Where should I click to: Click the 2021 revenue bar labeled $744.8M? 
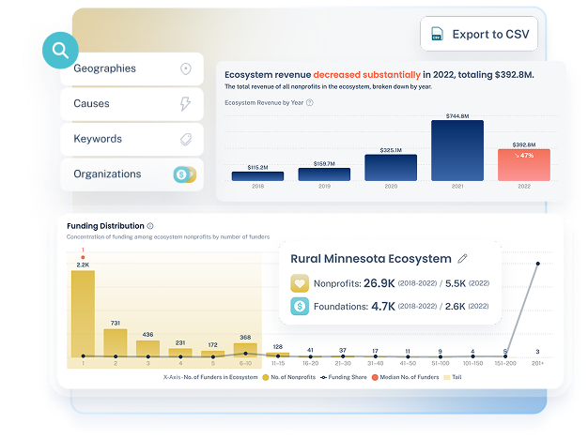[456, 151]
